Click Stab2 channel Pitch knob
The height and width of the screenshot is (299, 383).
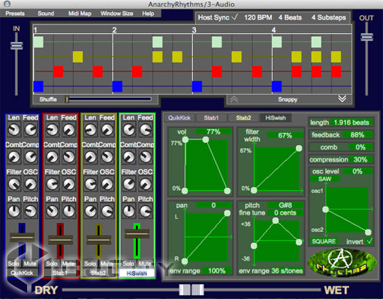tap(107, 211)
